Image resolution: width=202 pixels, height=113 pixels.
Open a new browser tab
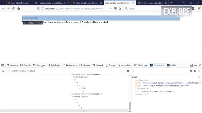pyautogui.click(x=171, y=3)
